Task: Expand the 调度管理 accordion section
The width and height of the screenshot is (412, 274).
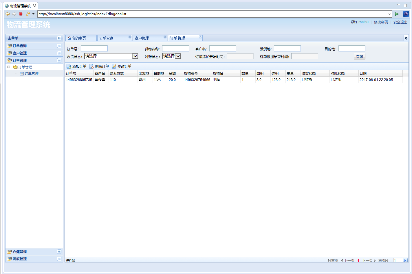Action: (x=59, y=259)
